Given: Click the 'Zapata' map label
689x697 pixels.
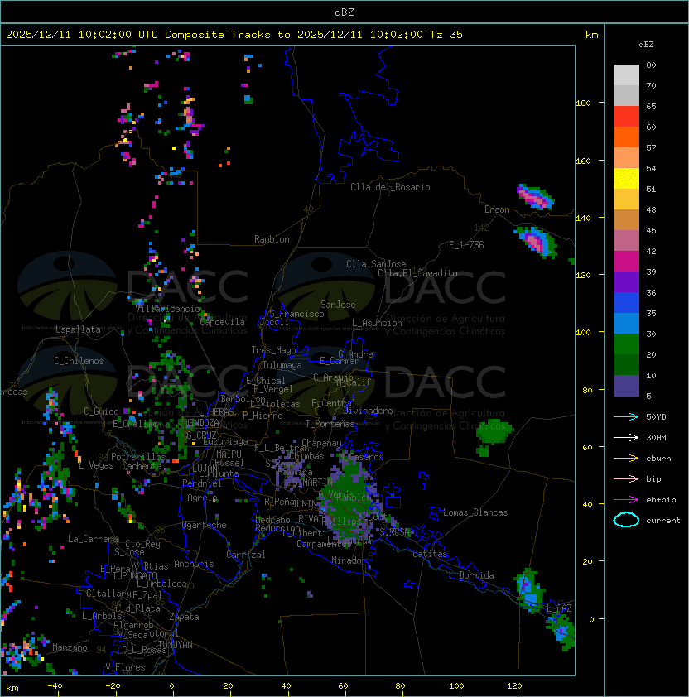Looking at the screenshot, I should [x=184, y=617].
